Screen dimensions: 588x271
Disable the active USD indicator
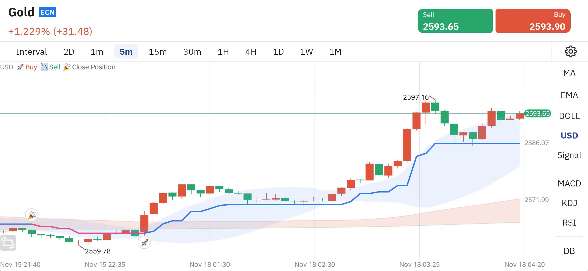pyautogui.click(x=569, y=136)
